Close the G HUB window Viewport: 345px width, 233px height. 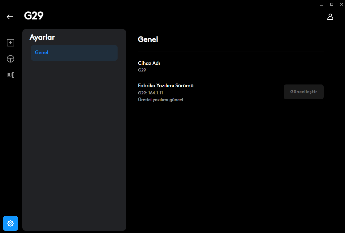click(x=341, y=4)
